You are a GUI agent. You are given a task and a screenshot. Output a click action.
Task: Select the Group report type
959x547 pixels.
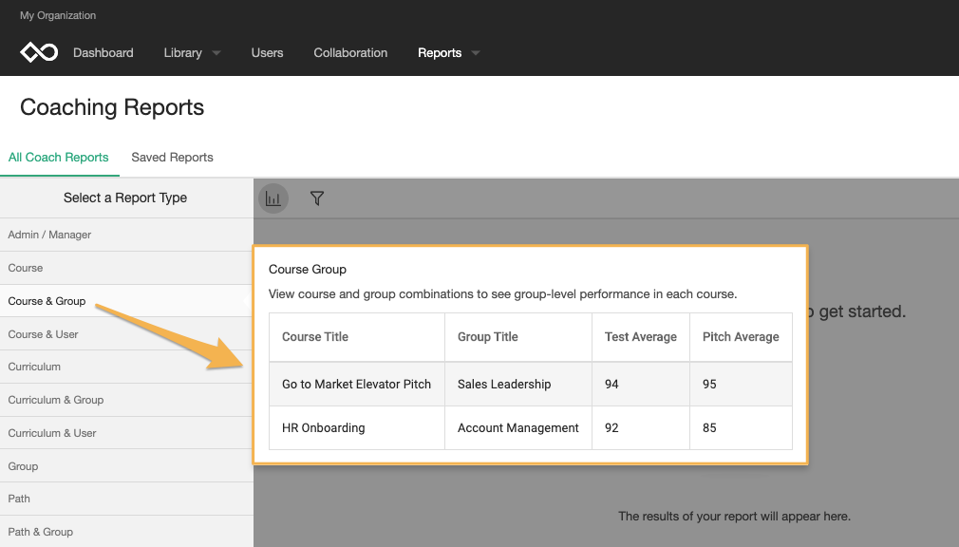tap(126, 466)
